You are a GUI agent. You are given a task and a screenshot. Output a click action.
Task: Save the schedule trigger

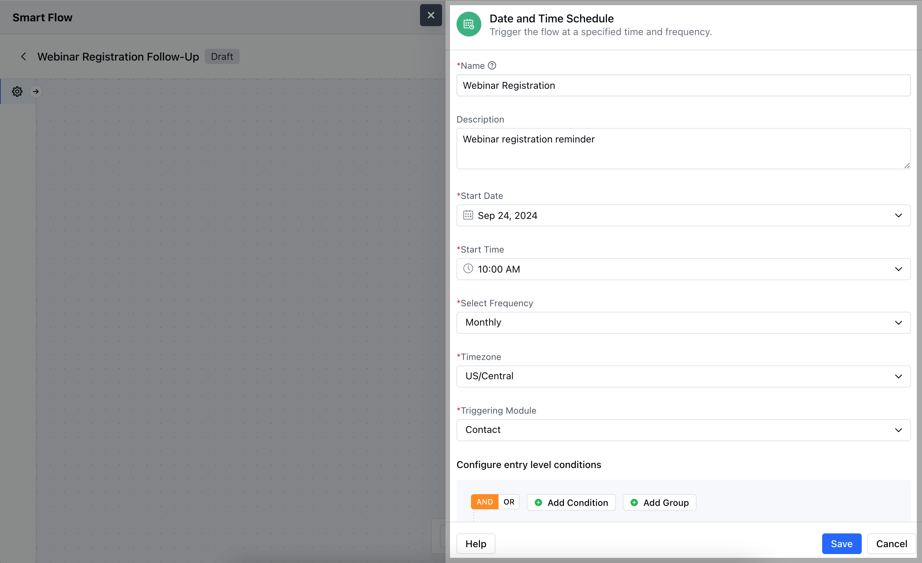(841, 543)
